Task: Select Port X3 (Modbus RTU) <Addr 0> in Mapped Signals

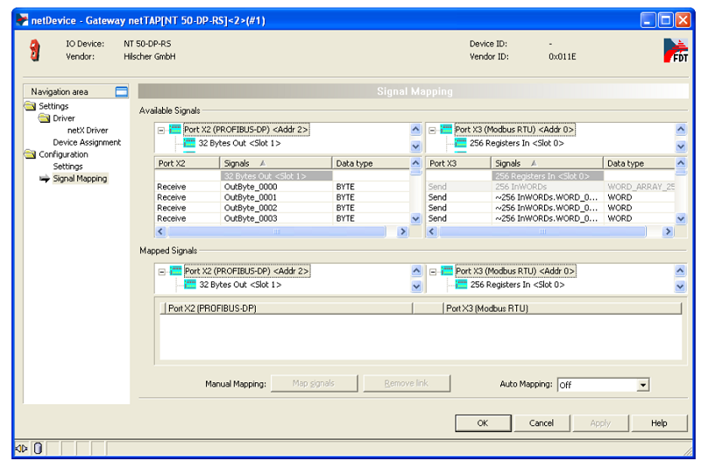Action: point(515,271)
